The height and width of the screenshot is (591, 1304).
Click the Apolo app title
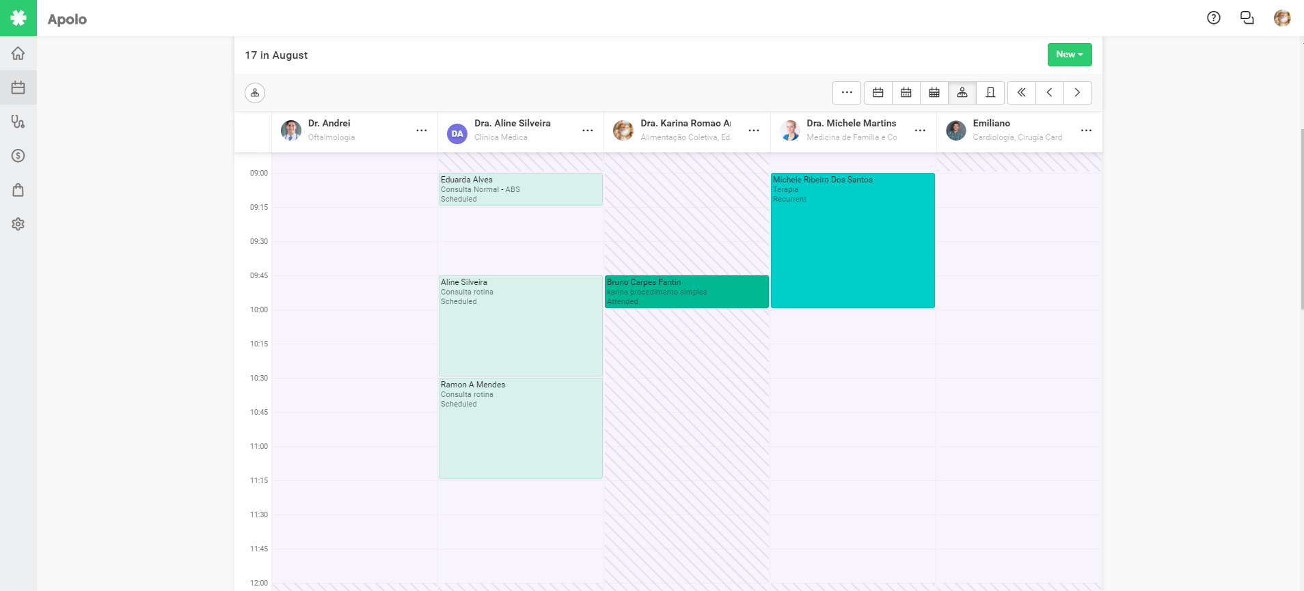[x=67, y=19]
